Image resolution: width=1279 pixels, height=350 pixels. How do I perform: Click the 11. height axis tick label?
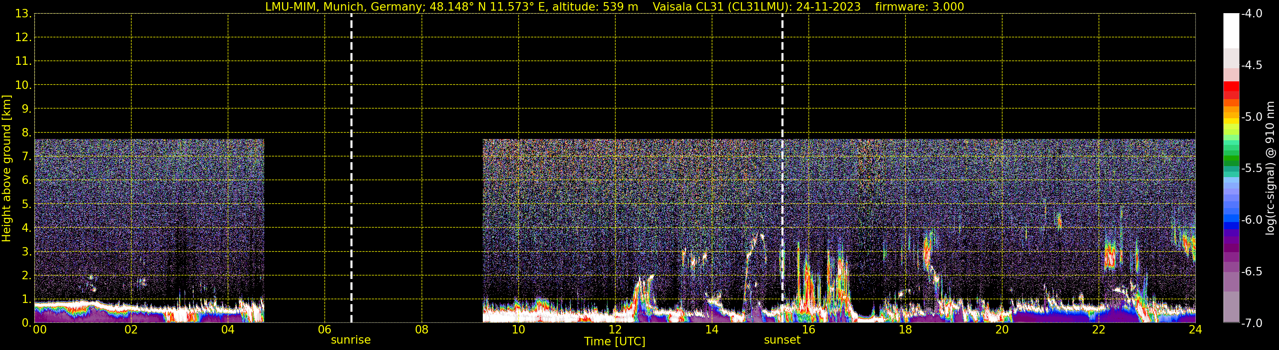click(x=23, y=61)
